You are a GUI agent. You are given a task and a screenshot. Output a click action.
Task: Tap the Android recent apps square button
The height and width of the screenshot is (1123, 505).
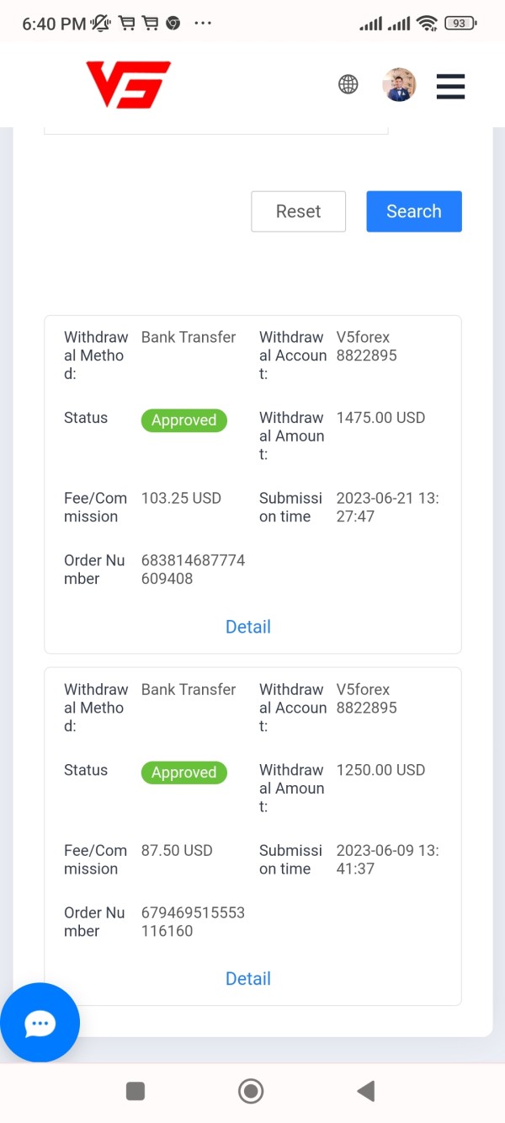pos(135,1092)
